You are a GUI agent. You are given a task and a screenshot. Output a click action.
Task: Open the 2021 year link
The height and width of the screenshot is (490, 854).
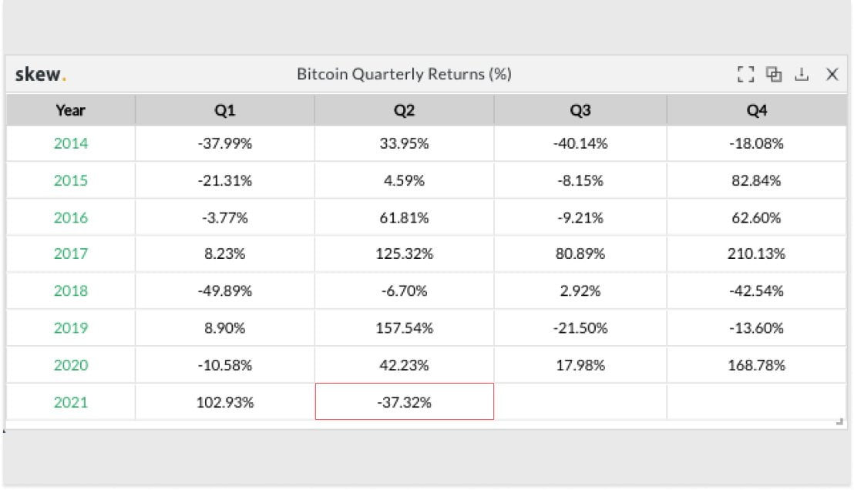click(70, 402)
